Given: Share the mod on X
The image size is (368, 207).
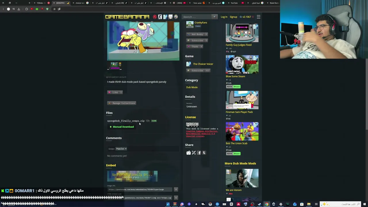Looking at the screenshot, I should pos(194,153).
